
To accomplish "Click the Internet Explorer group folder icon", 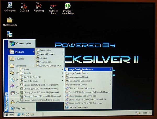I will click(38, 54).
